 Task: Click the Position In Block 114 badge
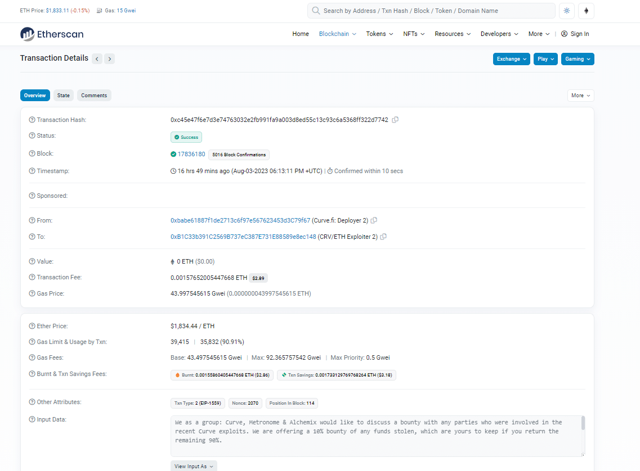(292, 404)
